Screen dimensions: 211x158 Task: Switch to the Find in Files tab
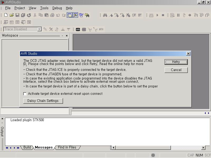[x=67, y=147]
